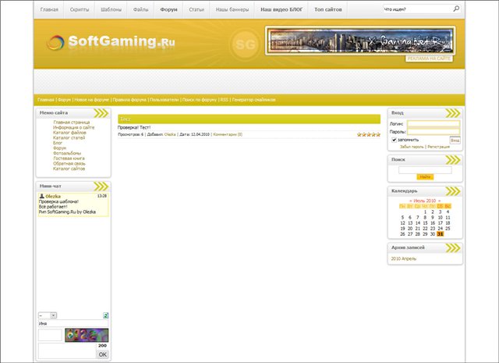Click the SoftGaming.Ru logo
Image resolution: width=499 pixels, height=363 pixels.
coord(111,42)
